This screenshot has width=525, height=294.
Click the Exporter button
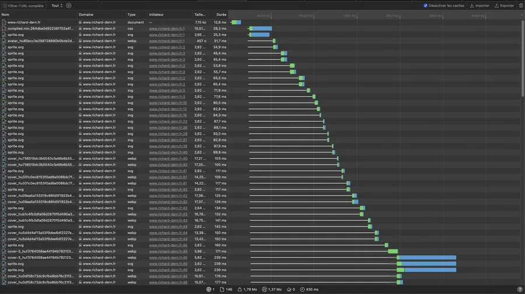tap(504, 6)
